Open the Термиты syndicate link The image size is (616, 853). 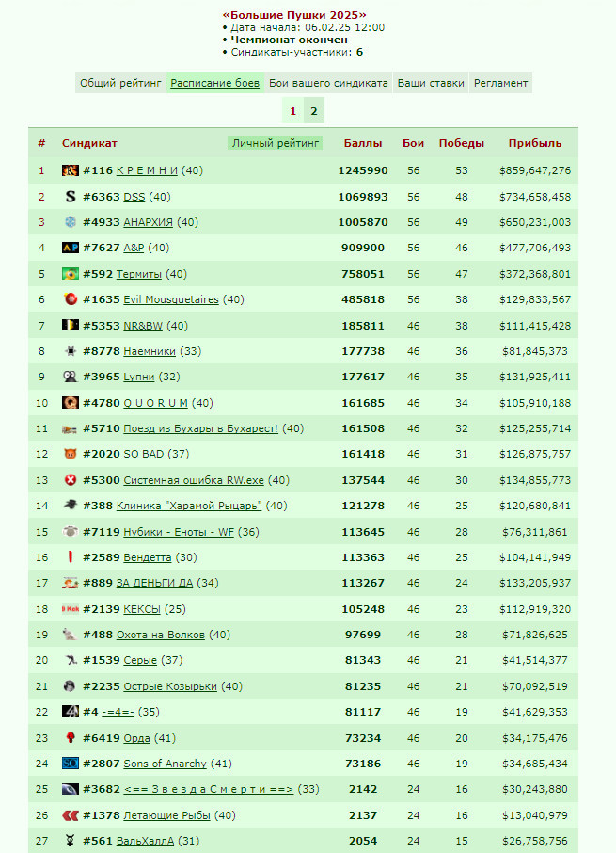(138, 274)
